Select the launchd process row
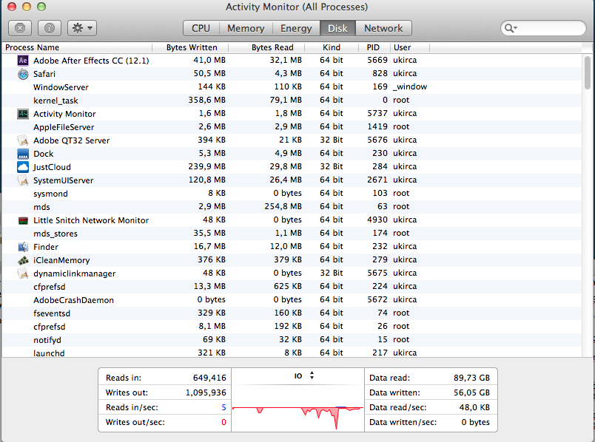Image resolution: width=595 pixels, height=442 pixels. coord(292,353)
